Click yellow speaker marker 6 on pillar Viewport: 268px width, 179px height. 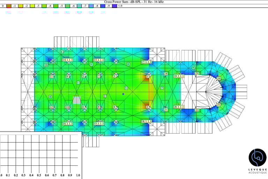(x=83, y=107)
